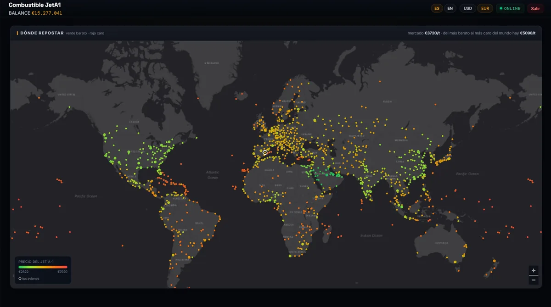
Task: Click the minimum price label €2822
Action: coord(23,272)
